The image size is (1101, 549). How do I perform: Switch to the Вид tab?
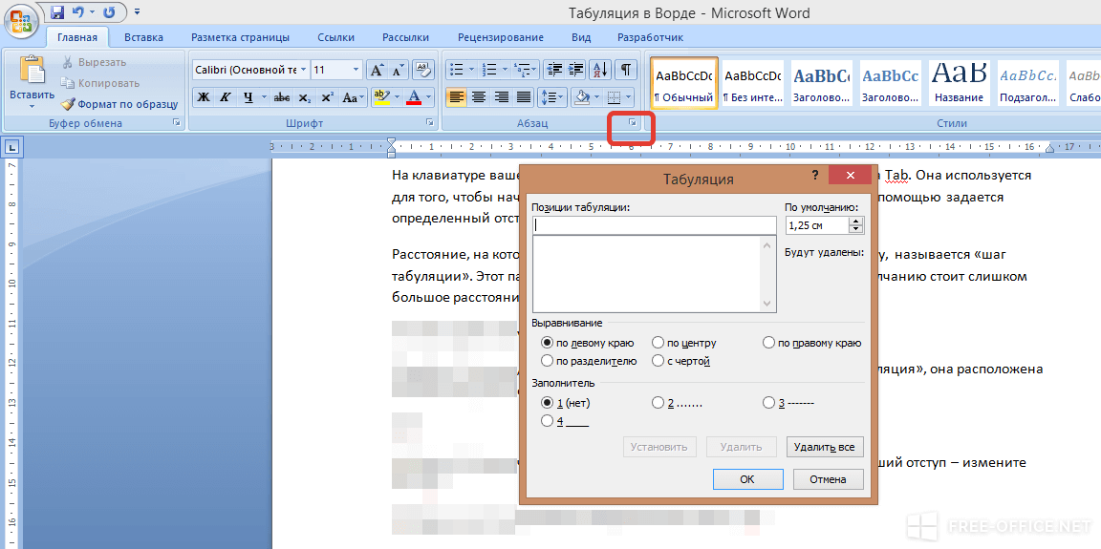pyautogui.click(x=581, y=37)
